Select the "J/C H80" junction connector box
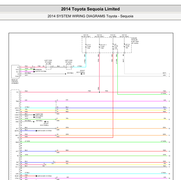181x180 pixels. tap(49, 67)
